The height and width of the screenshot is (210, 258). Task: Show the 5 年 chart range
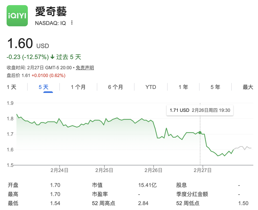pyautogui.click(x=215, y=87)
